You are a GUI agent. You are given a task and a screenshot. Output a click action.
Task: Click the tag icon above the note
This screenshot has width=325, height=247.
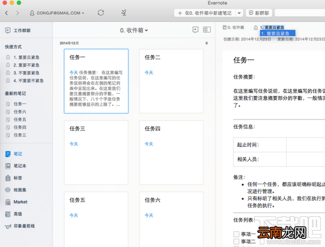256,27
